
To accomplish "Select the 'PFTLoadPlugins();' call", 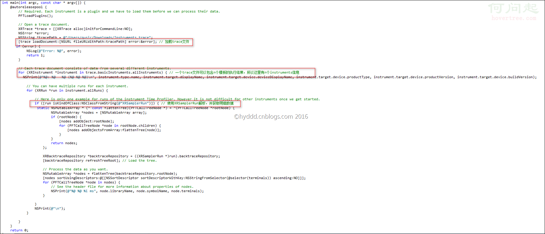I will (35, 16).
